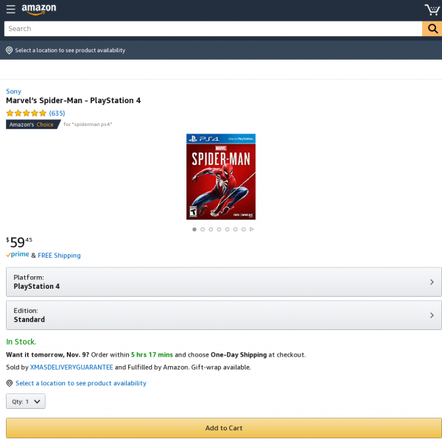The width and height of the screenshot is (442, 442).
Task: Expand the Platform PlayStation 4 selector
Action: (224, 282)
